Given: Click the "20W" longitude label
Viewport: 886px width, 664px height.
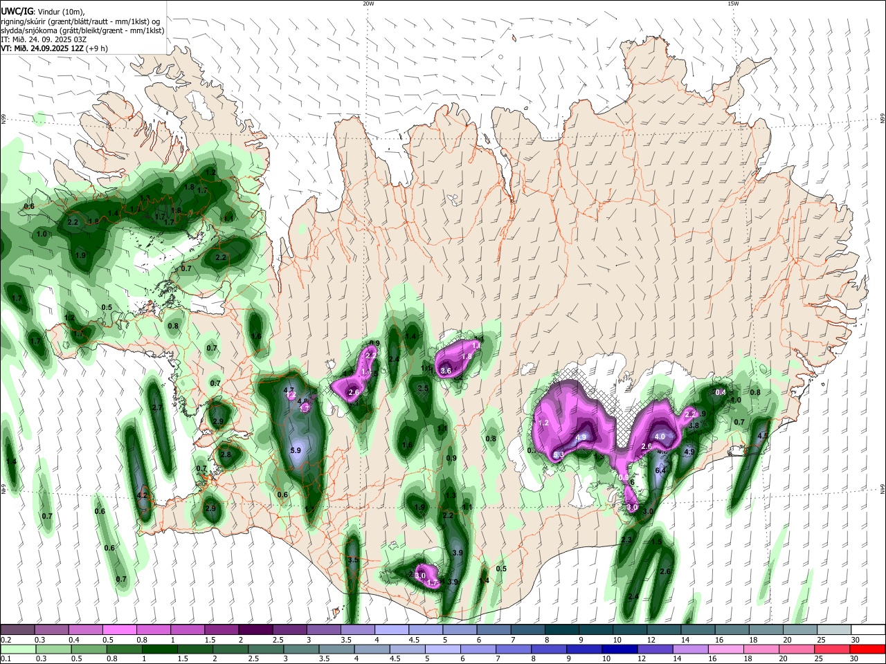Looking at the screenshot, I should pos(368,3).
